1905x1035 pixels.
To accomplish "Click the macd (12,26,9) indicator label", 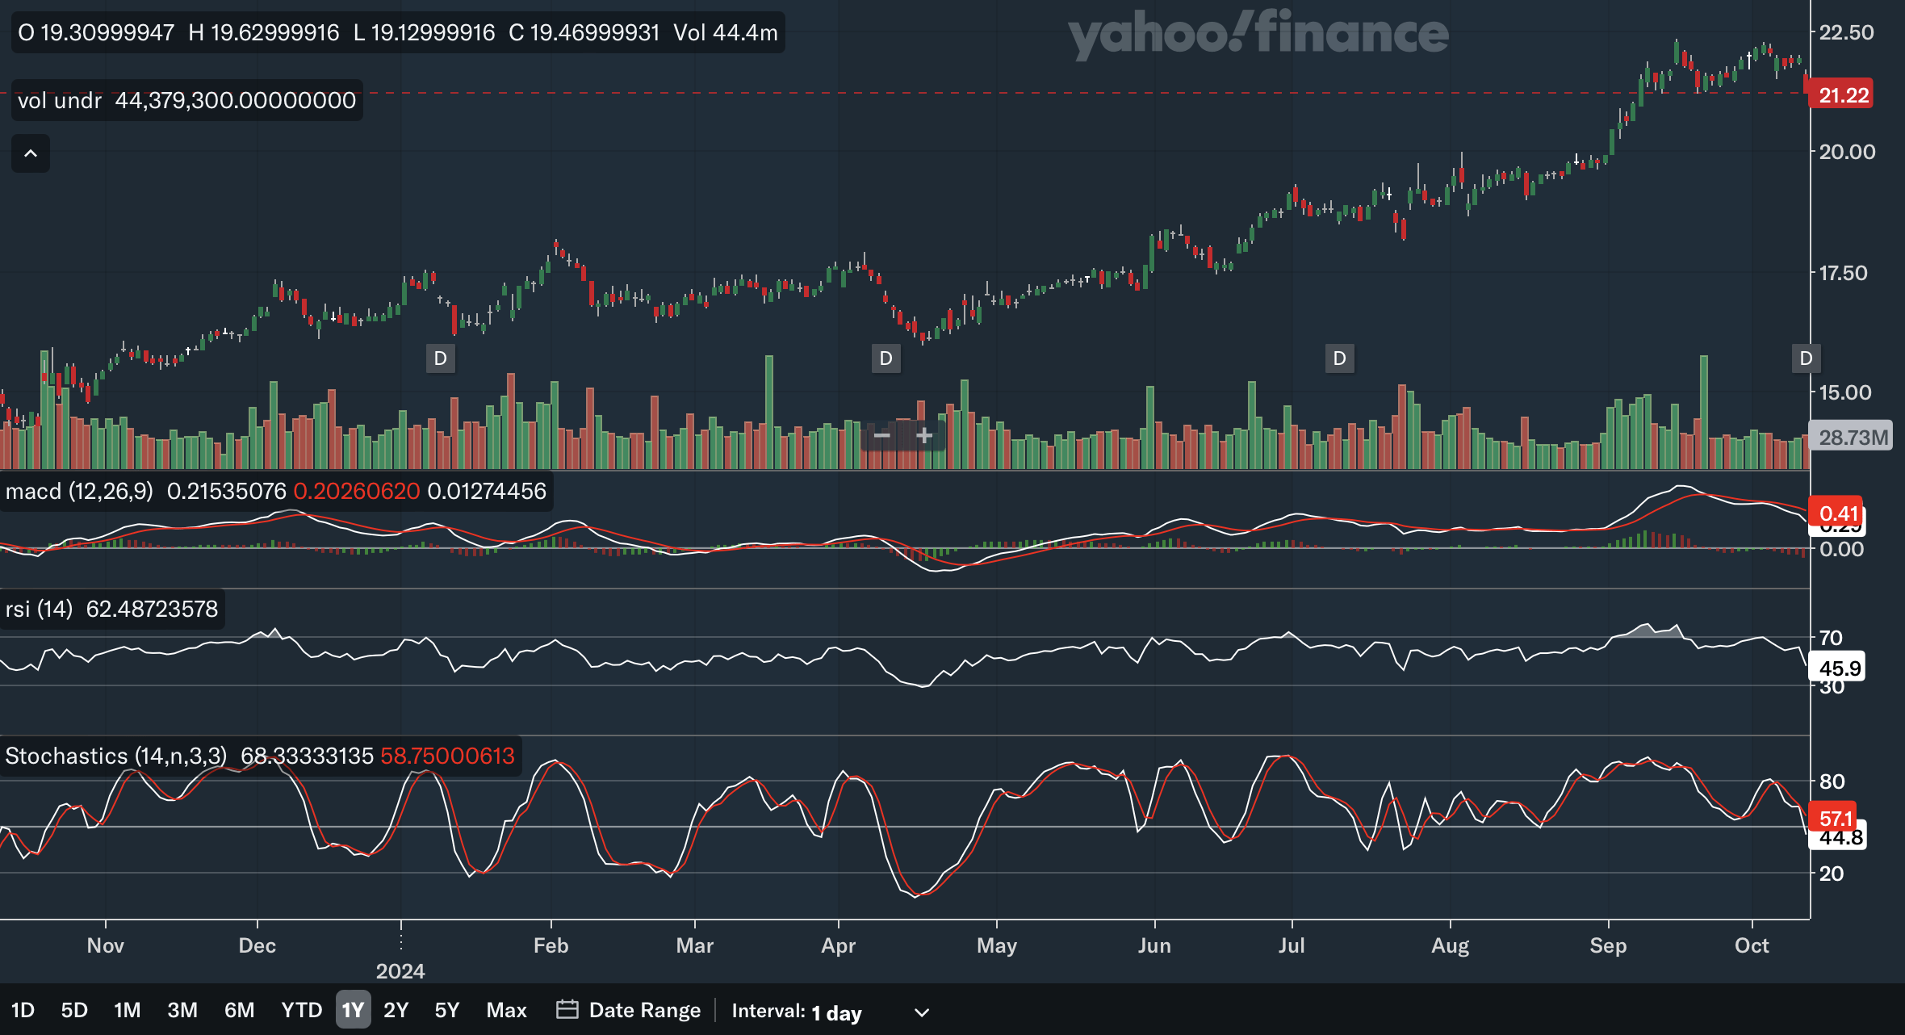I will [79, 491].
